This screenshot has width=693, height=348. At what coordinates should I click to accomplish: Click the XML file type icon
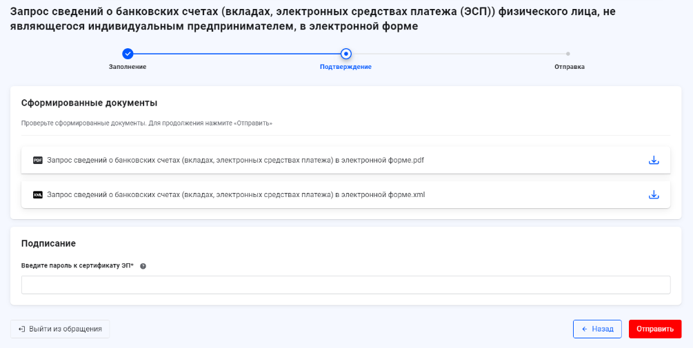tap(37, 194)
